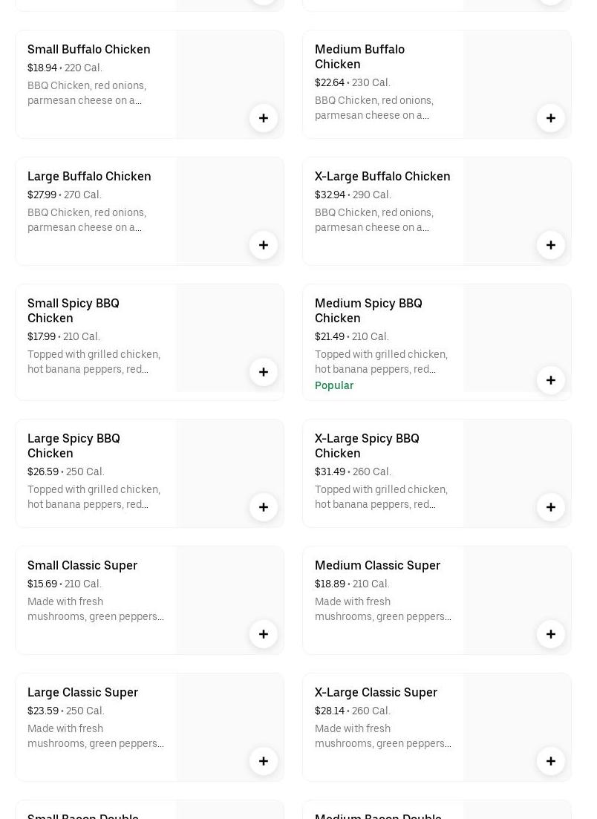The height and width of the screenshot is (819, 597).
Task: Click Popular badge on Medium Spicy BBQ
Action: point(334,385)
